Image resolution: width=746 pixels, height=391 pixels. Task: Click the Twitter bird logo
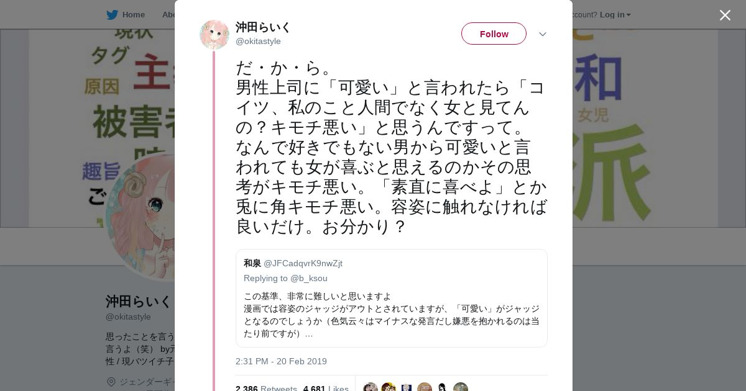click(112, 15)
